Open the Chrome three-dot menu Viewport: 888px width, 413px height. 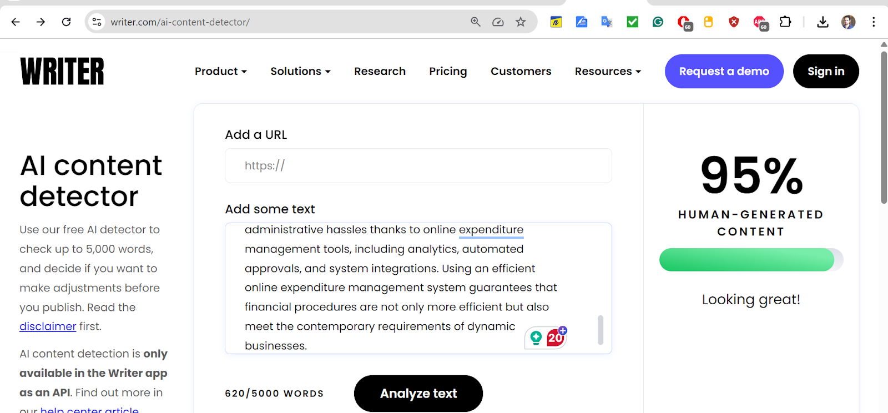[x=874, y=22]
